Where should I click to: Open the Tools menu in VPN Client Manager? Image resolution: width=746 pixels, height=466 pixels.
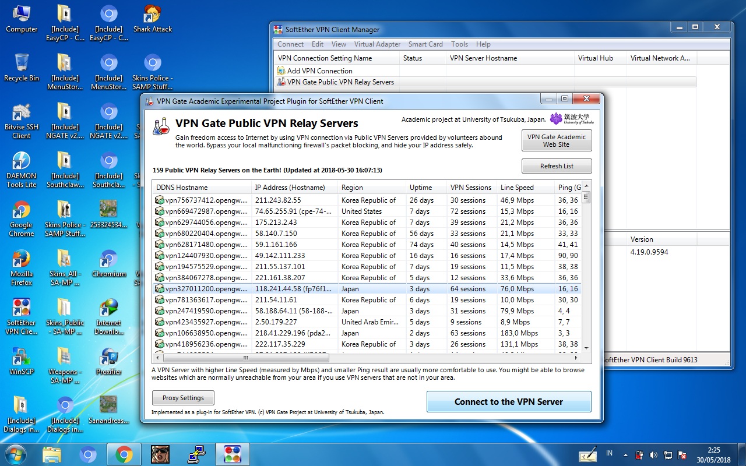pyautogui.click(x=459, y=44)
